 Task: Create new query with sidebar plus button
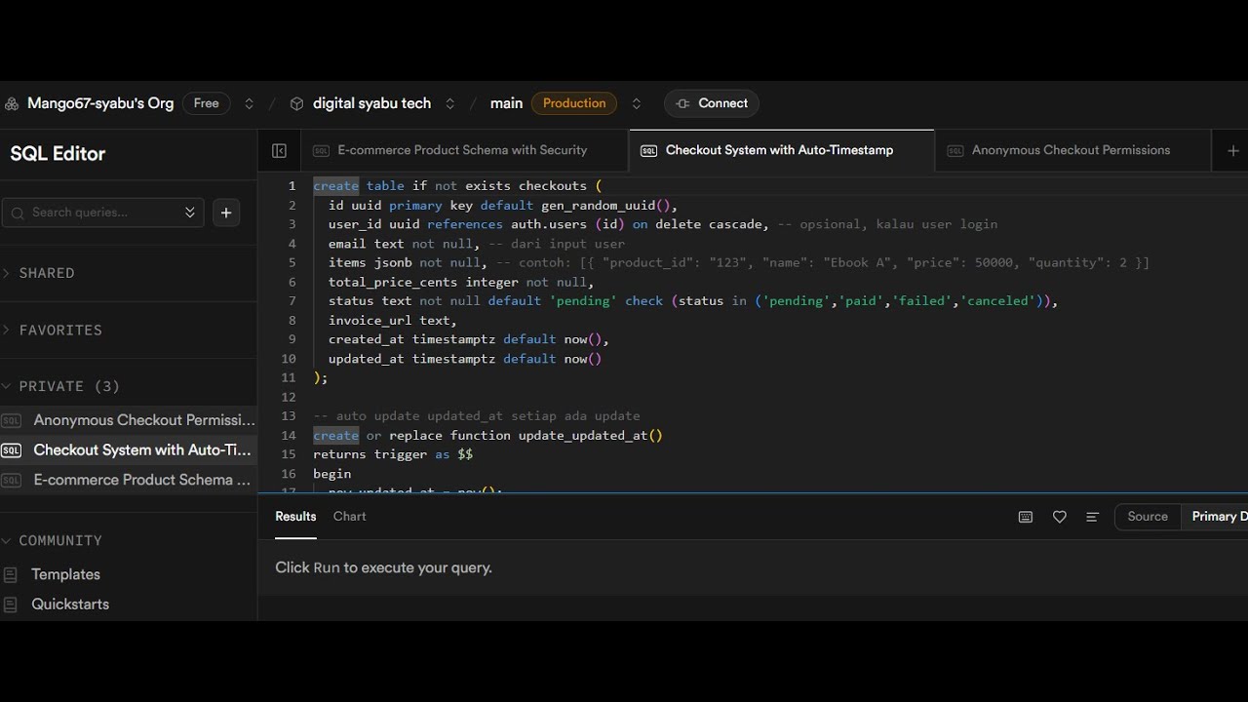coord(226,213)
